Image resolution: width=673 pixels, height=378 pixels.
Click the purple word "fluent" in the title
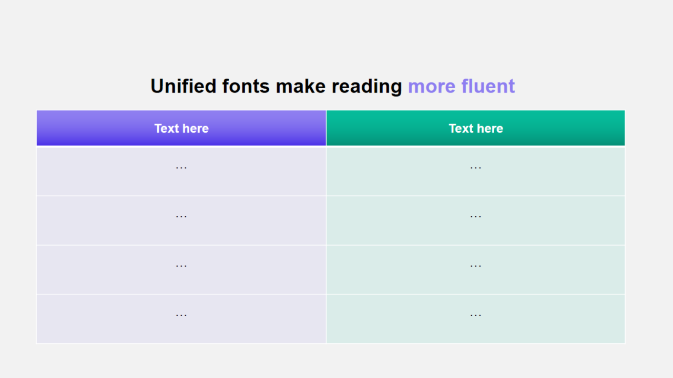click(x=488, y=86)
